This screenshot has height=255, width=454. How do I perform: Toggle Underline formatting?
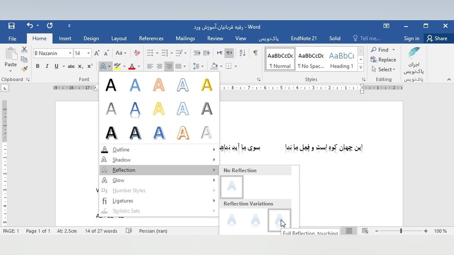57,66
